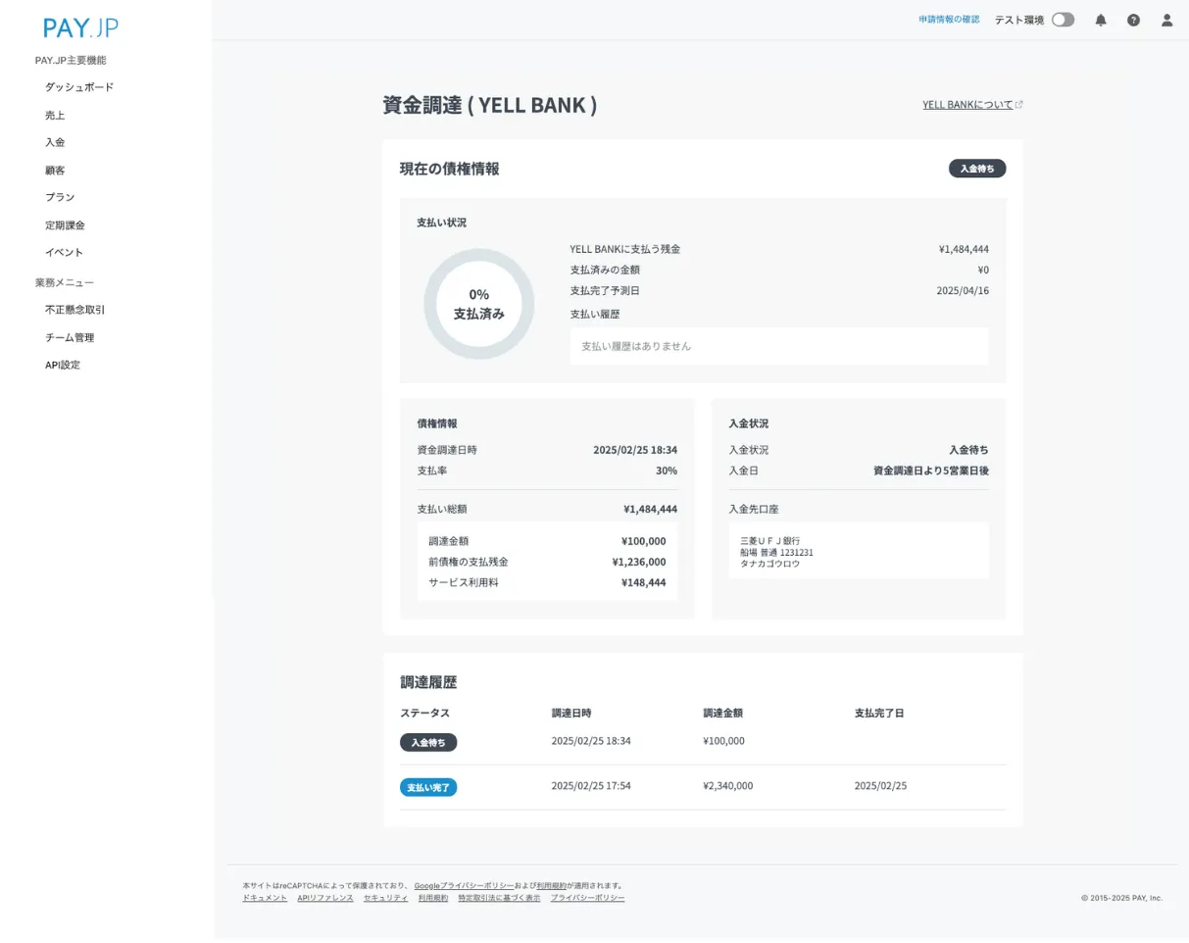This screenshot has height=943, width=1189.
Task: Click the 前債権の支払残金 value ¥1,236,000
Action: click(639, 562)
